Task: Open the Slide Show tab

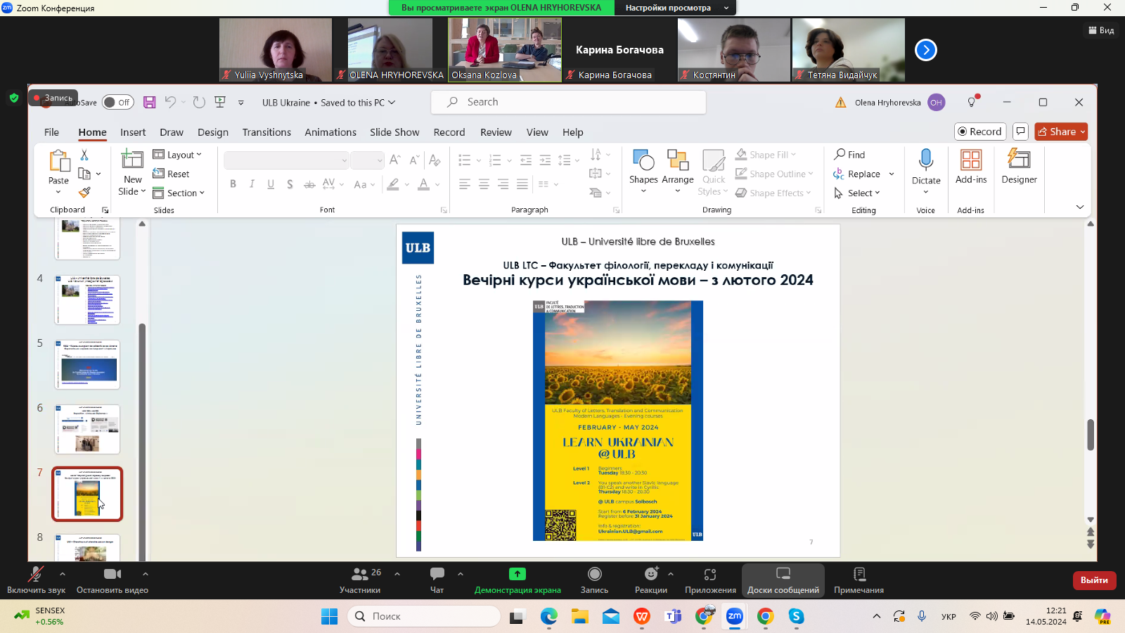Action: coord(394,132)
